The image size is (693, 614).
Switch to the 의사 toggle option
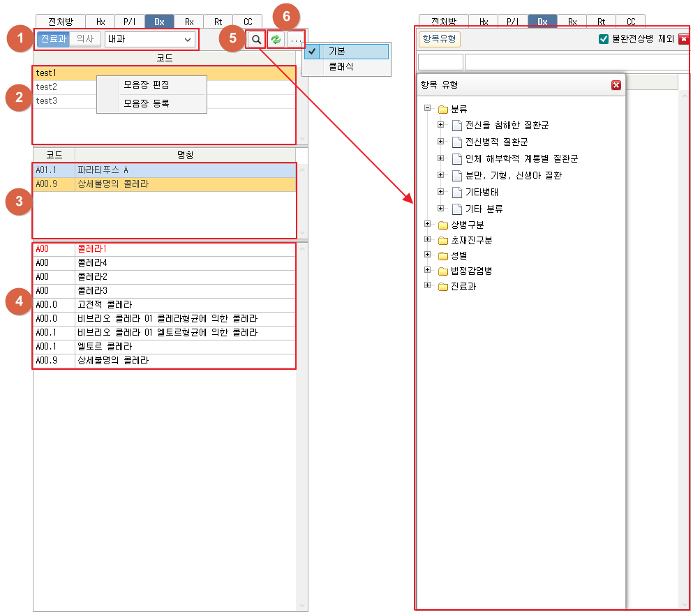[86, 39]
